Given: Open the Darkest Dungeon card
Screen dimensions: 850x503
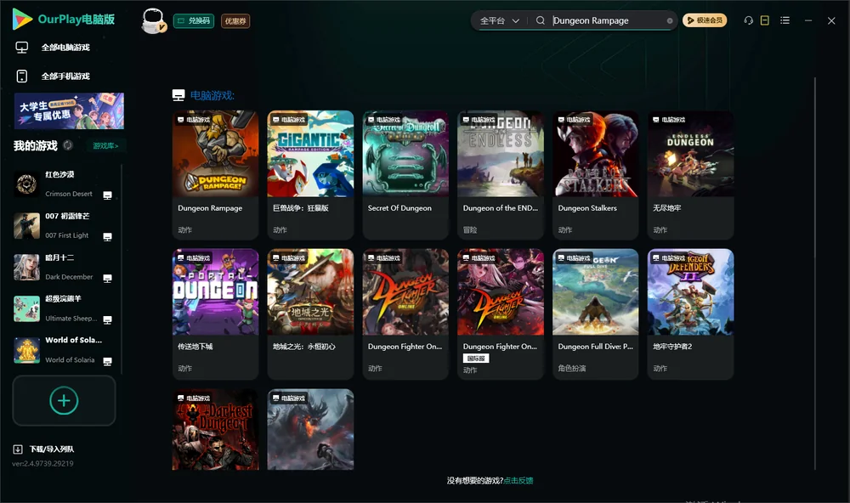Looking at the screenshot, I should tap(215, 429).
